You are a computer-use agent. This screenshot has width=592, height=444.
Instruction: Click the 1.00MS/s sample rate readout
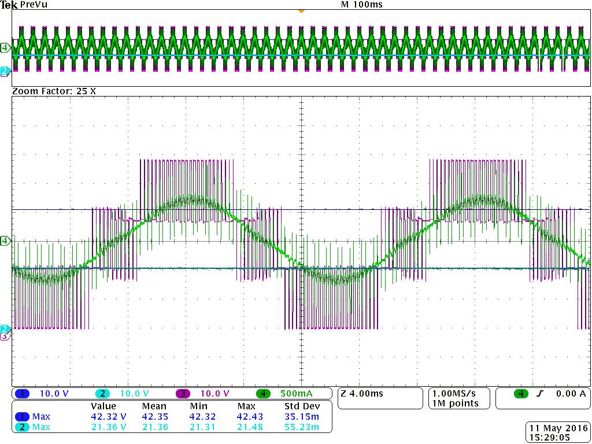click(454, 393)
